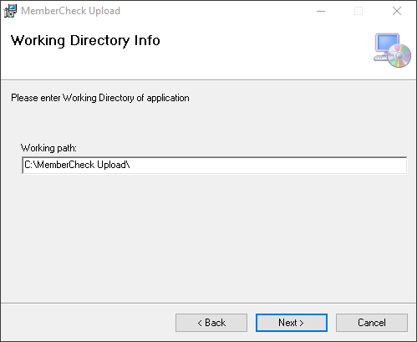
Task: Click the "Working Directory Info" heading
Action: click(85, 41)
